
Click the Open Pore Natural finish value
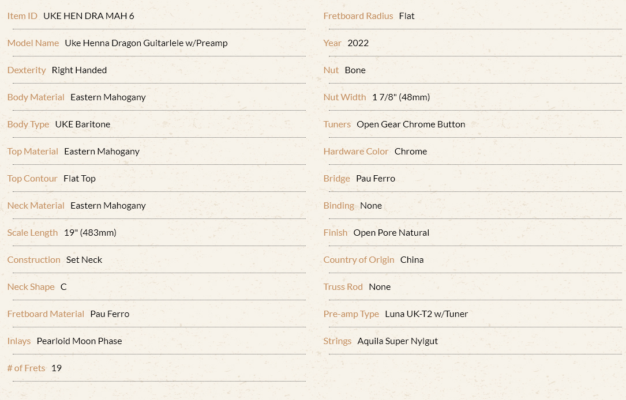(391, 233)
